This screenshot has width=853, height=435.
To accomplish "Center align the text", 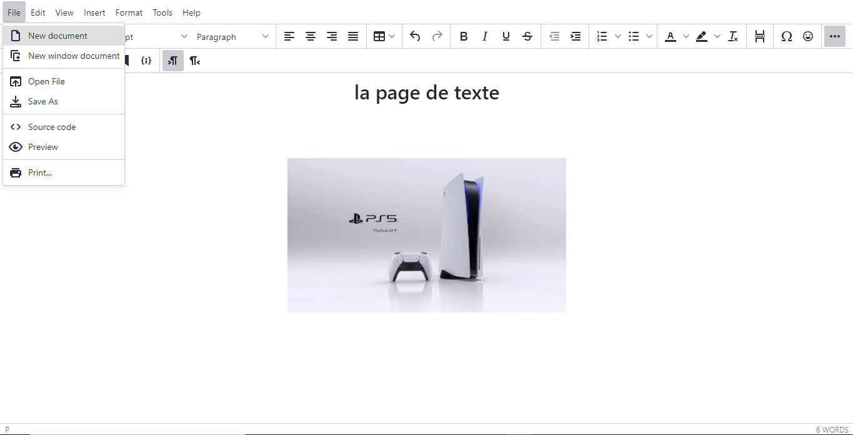I will click(311, 36).
